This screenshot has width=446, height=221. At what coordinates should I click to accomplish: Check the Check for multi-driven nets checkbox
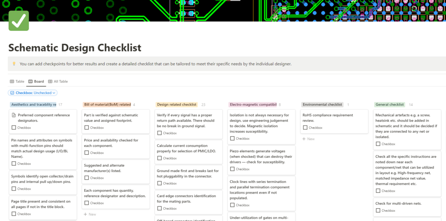click(378, 211)
